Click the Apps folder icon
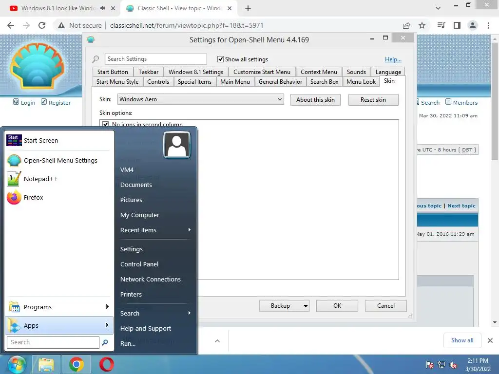 (14, 325)
